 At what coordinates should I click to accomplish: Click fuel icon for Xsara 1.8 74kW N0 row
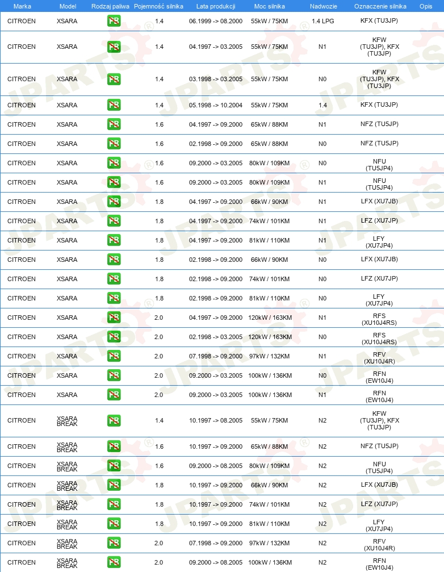click(x=114, y=279)
